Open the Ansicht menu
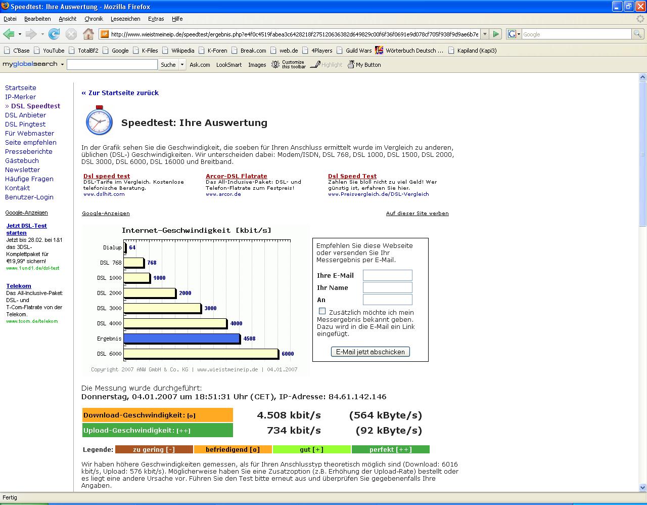The width and height of the screenshot is (647, 505). pos(68,19)
